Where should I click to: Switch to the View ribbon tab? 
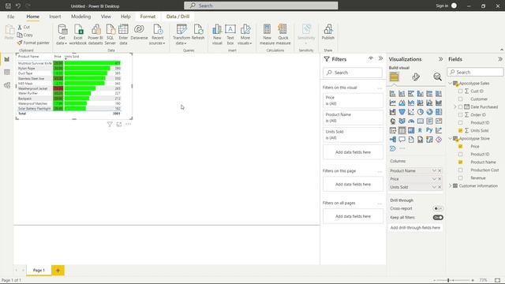[106, 17]
